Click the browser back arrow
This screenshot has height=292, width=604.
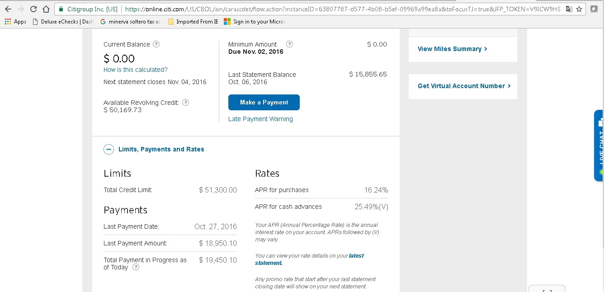click(8, 9)
